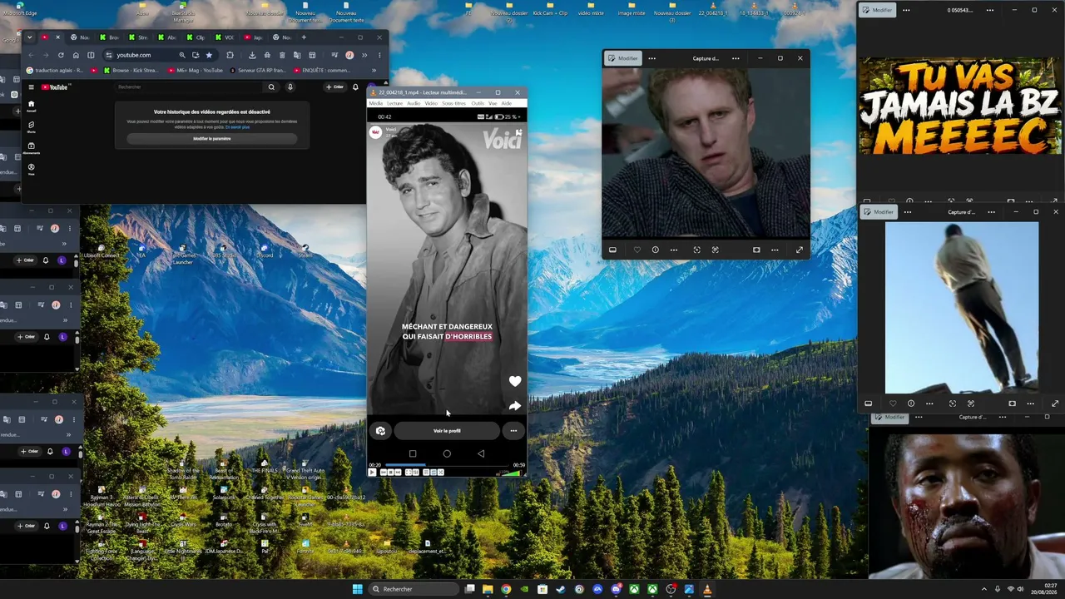The image size is (1065, 599).
Task: Open YouTube Shorts from the sidebar
Action: click(x=32, y=126)
